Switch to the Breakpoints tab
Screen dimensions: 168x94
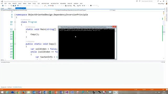(4, 87)
